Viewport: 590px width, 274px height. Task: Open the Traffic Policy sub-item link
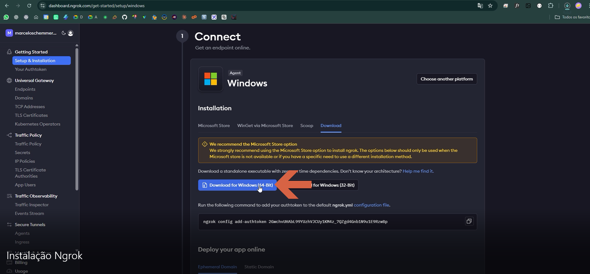click(x=28, y=144)
